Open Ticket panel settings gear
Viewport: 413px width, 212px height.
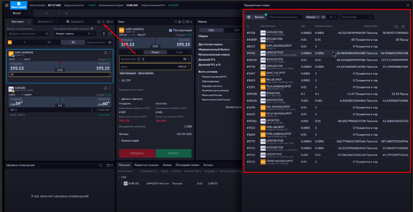point(179,22)
